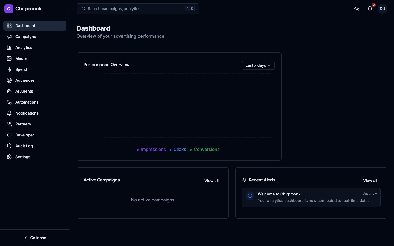Image resolution: width=394 pixels, height=246 pixels.
Task: Click View all under Recent Alerts
Action: point(370,181)
